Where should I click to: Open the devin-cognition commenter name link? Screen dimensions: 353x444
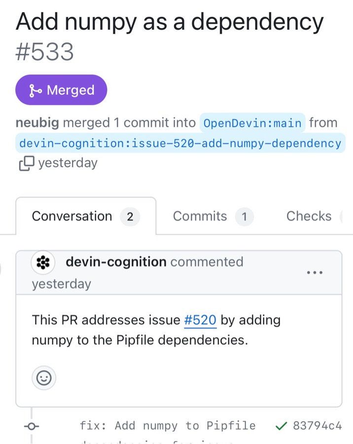[x=116, y=262]
